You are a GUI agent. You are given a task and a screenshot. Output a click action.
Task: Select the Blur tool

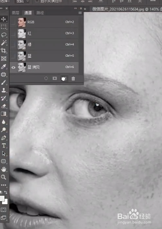(x=3, y=122)
